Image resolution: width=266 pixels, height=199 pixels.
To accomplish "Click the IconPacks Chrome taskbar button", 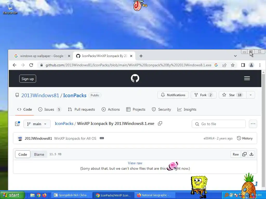I will (x=114, y=195).
